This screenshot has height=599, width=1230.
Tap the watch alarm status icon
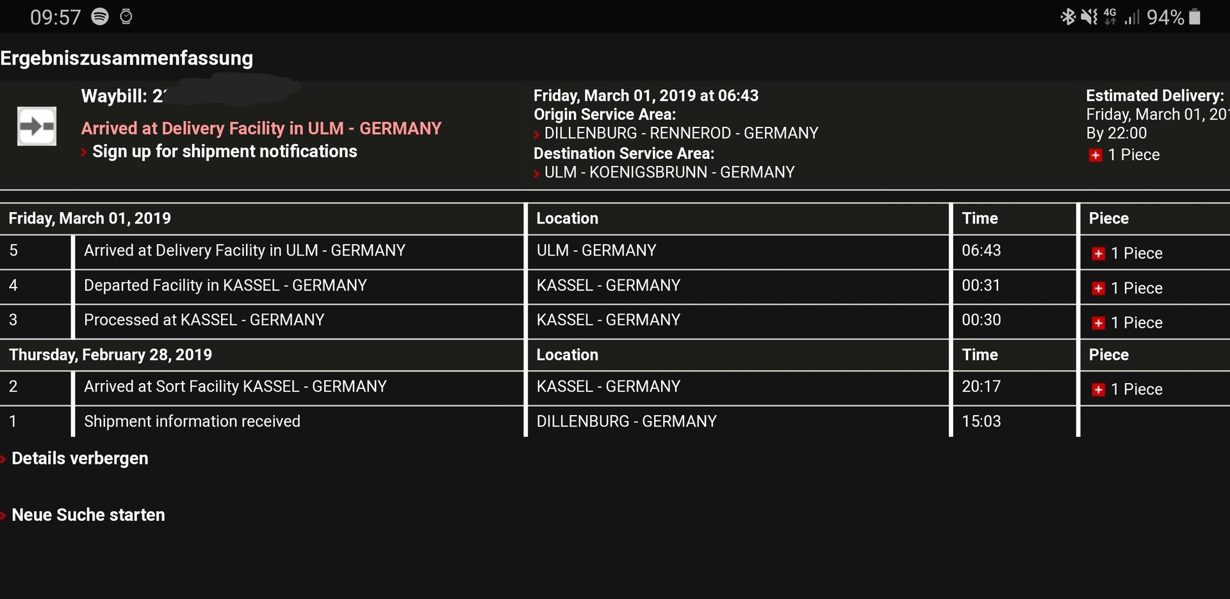(x=126, y=17)
